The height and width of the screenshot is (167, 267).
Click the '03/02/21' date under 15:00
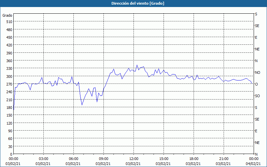pyautogui.click(x=163, y=164)
